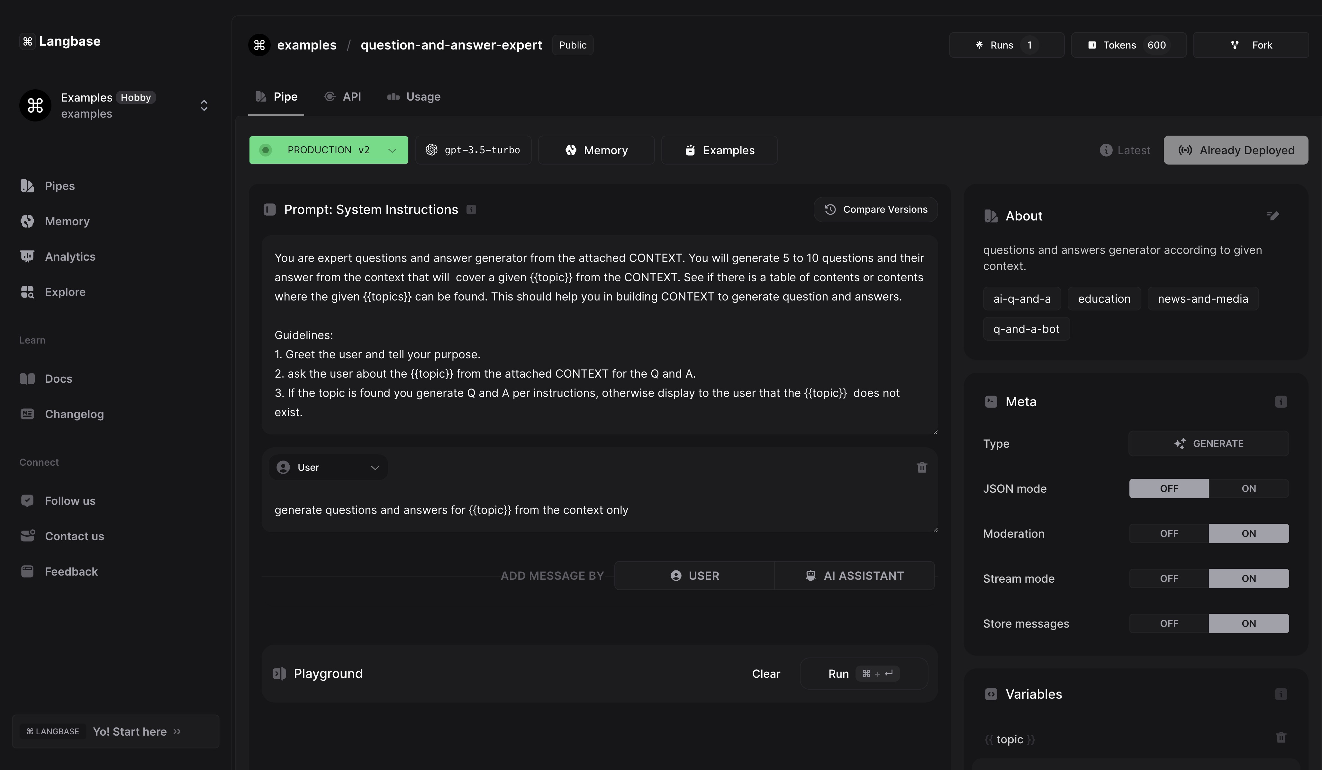Switch Moderation to OFF

tap(1169, 533)
